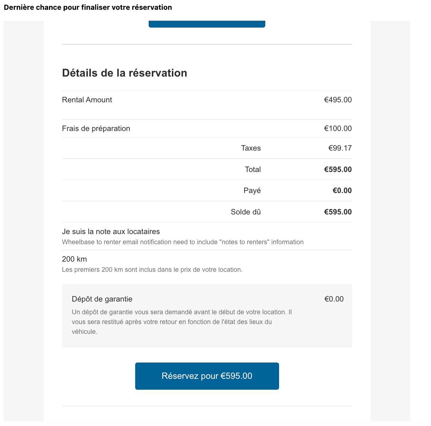Click the Taxes label
431x426 pixels.
click(x=251, y=148)
